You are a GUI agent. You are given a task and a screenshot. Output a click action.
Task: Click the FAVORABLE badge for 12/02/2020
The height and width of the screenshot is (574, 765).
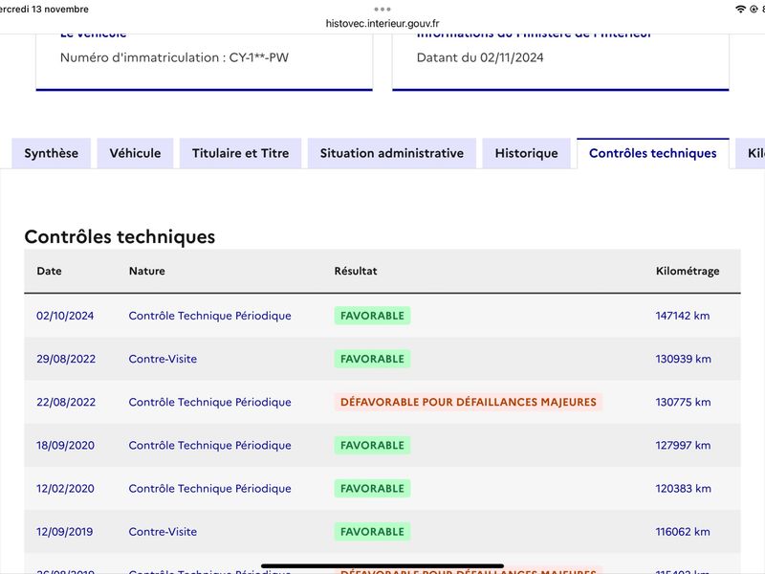point(372,489)
